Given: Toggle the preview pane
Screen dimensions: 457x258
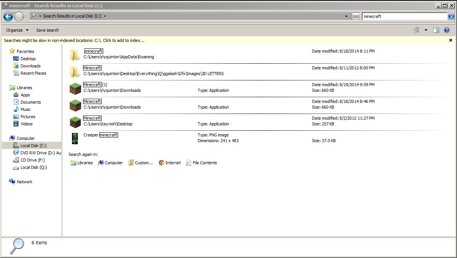Looking at the screenshot, I should (x=436, y=30).
